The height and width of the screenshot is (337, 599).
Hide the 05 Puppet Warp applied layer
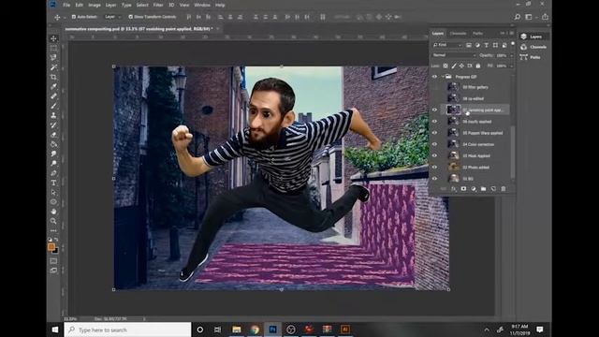click(434, 133)
